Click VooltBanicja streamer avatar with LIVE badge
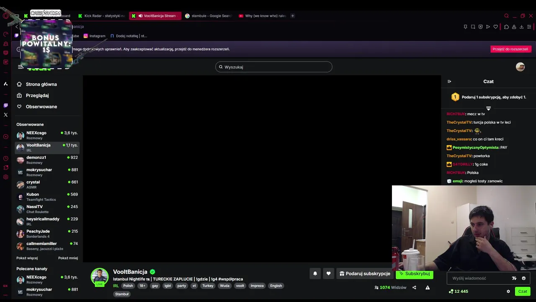This screenshot has width=536, height=302. tap(100, 277)
